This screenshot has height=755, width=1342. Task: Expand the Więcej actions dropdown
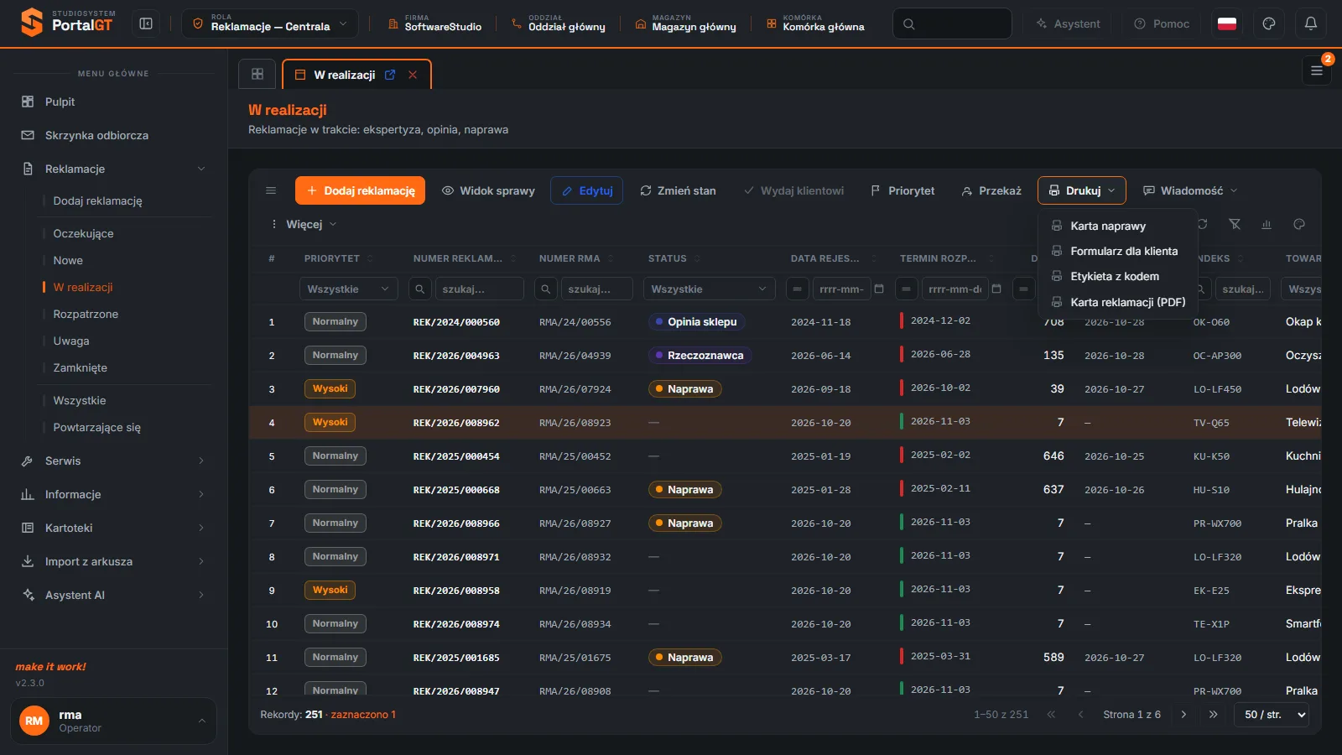point(303,224)
